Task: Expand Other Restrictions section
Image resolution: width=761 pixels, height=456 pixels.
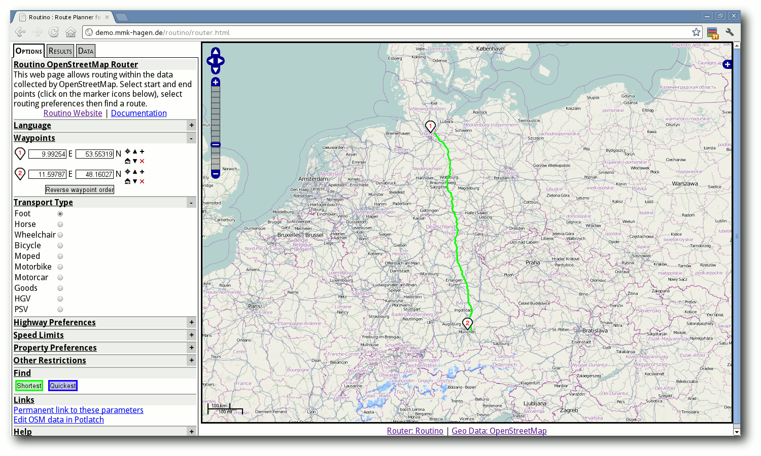Action: coord(191,360)
